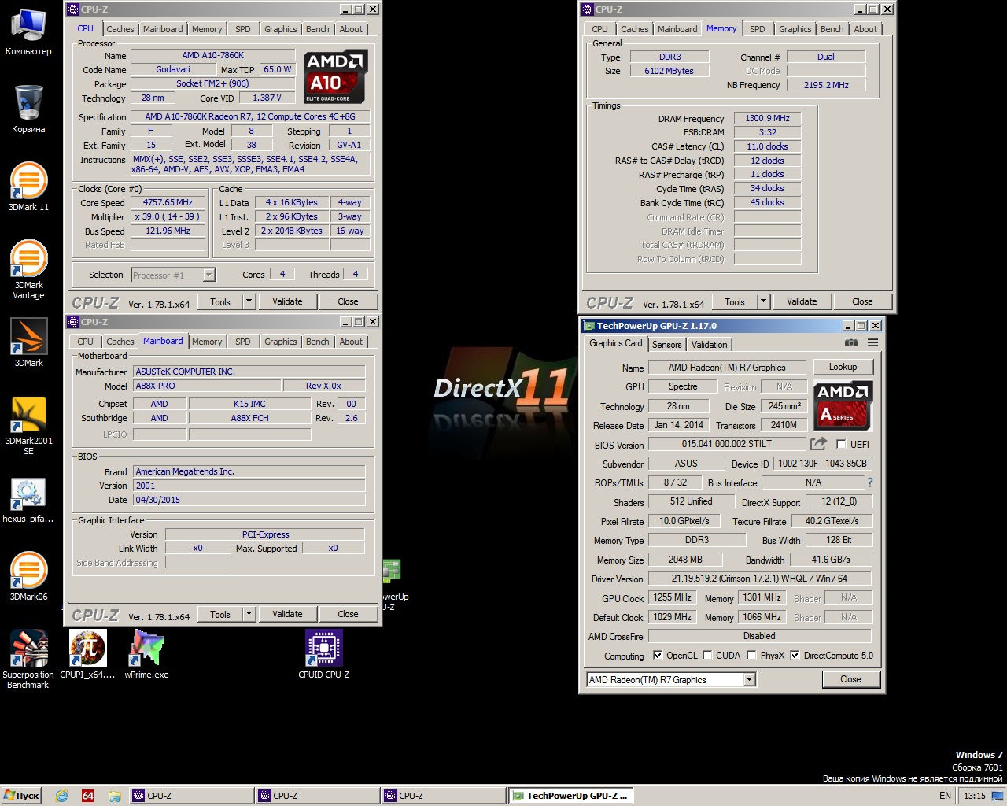The height and width of the screenshot is (806, 1007).
Task: Click the Lookup button in GPU-Z
Action: [x=843, y=367]
